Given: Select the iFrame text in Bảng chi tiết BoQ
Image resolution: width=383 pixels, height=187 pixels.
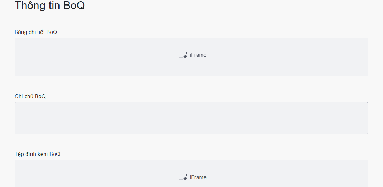Looking at the screenshot, I should click(x=198, y=55).
